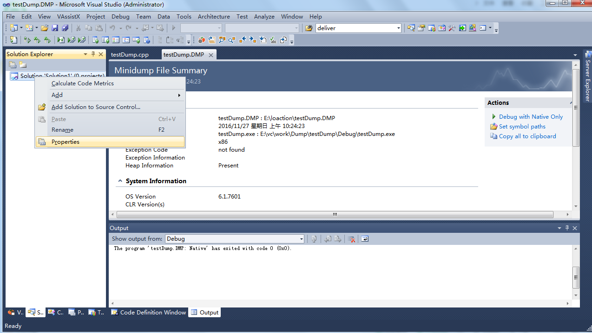Switch to Code Definition Window tab

pyautogui.click(x=149, y=313)
